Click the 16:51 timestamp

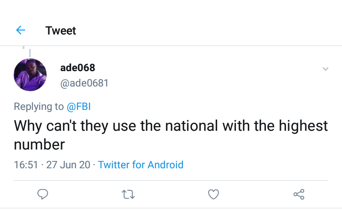[26, 165]
